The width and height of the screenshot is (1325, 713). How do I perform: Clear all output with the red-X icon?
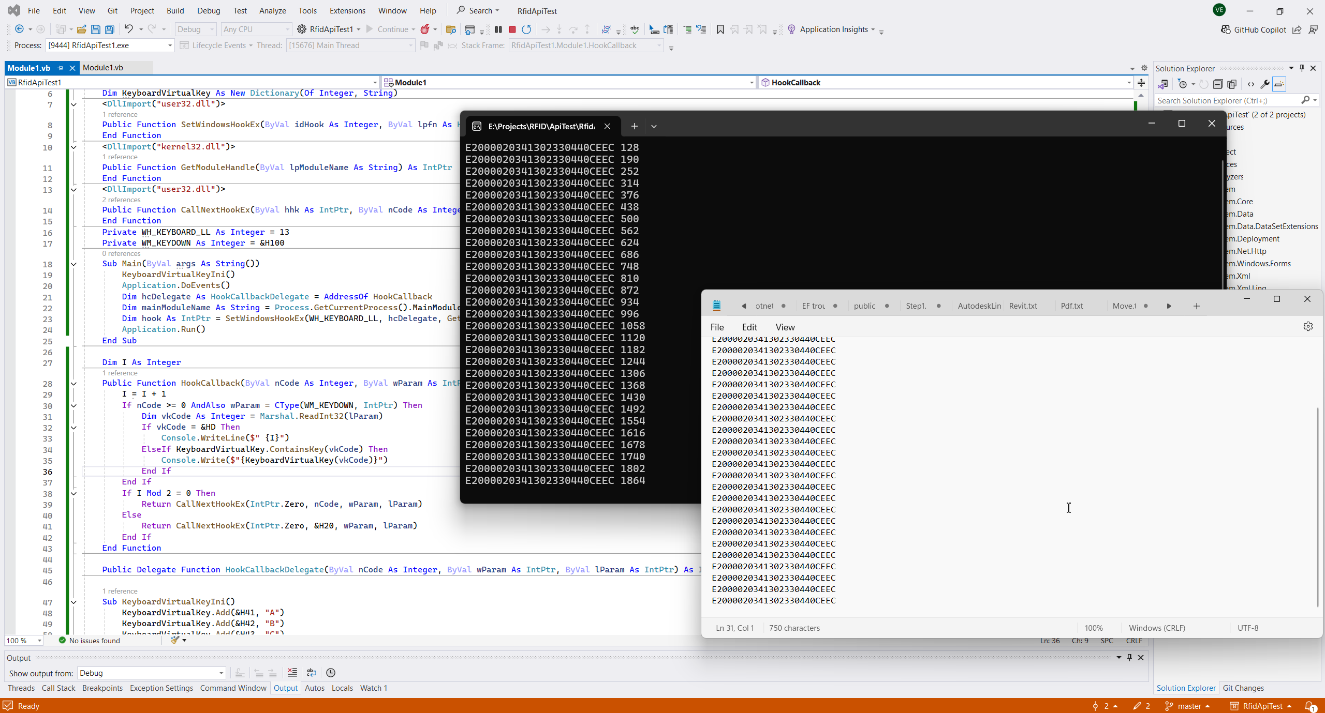pyautogui.click(x=292, y=673)
